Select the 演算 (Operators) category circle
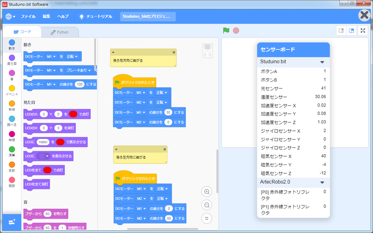The image size is (373, 233). click(12, 149)
